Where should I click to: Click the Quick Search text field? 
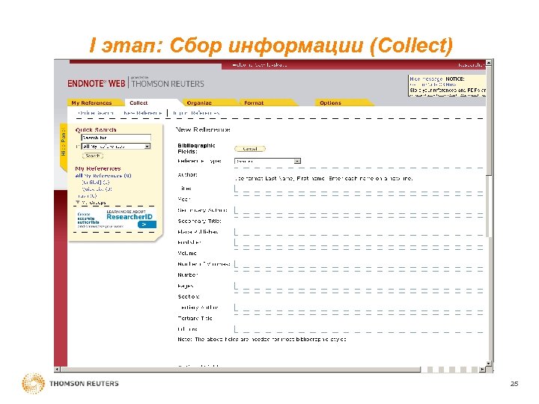(x=116, y=138)
